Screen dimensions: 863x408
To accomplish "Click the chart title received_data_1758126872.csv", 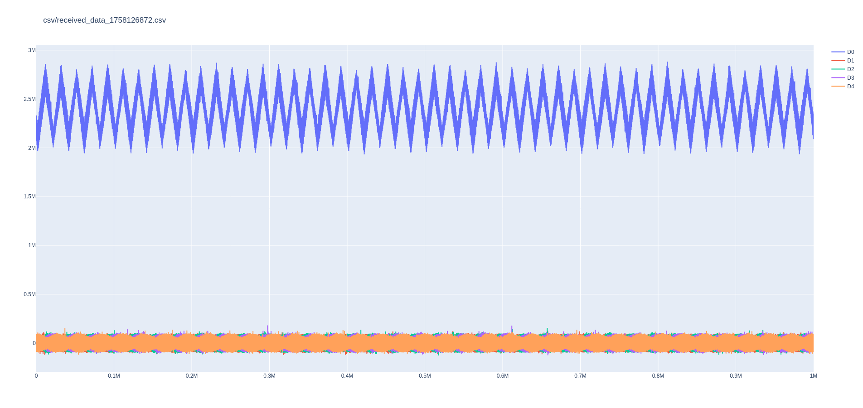I will (x=104, y=20).
